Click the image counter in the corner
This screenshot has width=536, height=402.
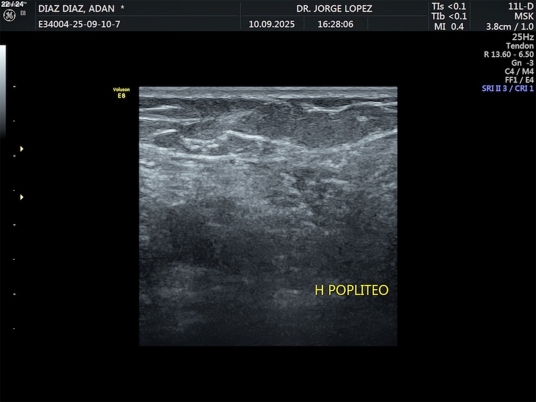click(x=12, y=4)
